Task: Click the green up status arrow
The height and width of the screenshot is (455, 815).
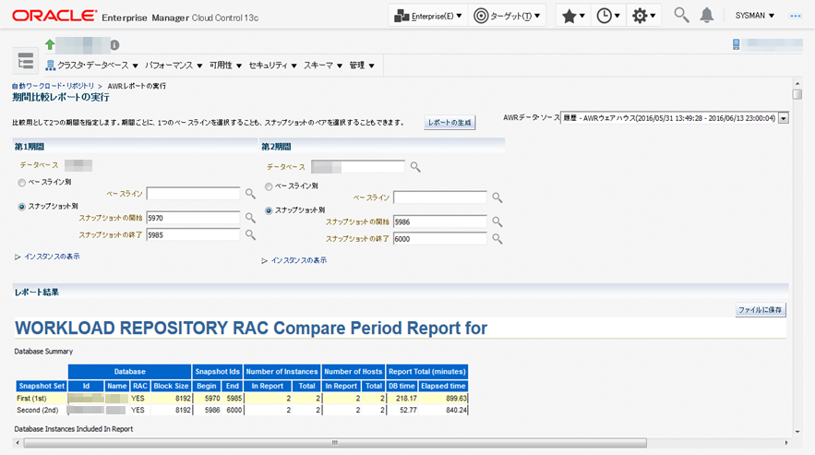Action: (50, 44)
